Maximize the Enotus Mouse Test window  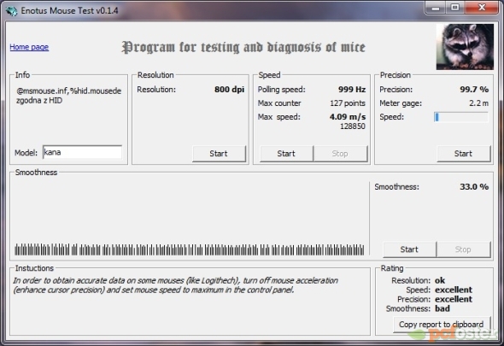pyautogui.click(x=454, y=8)
